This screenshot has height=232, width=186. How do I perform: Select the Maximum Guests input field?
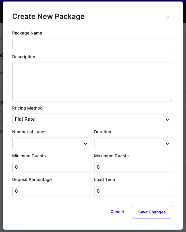click(133, 167)
